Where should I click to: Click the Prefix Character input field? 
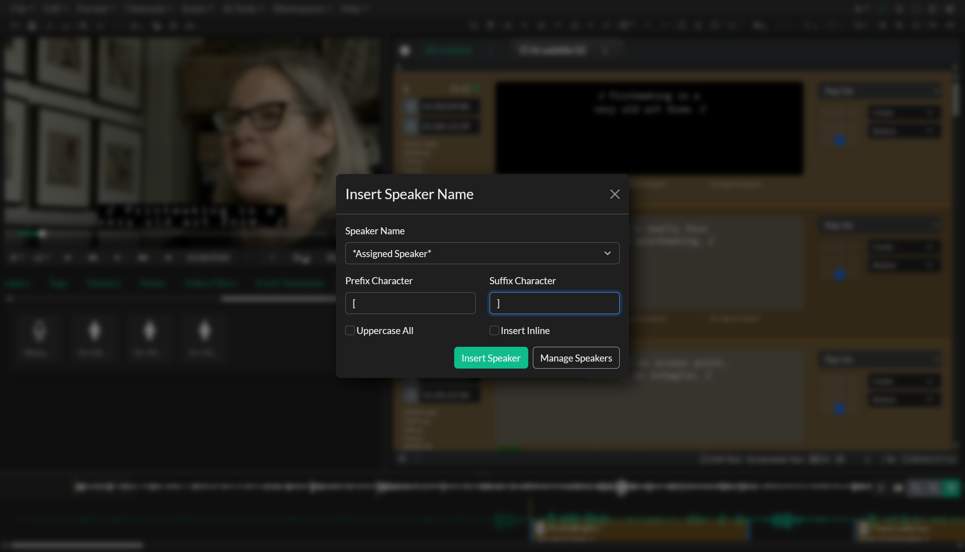[x=410, y=303]
